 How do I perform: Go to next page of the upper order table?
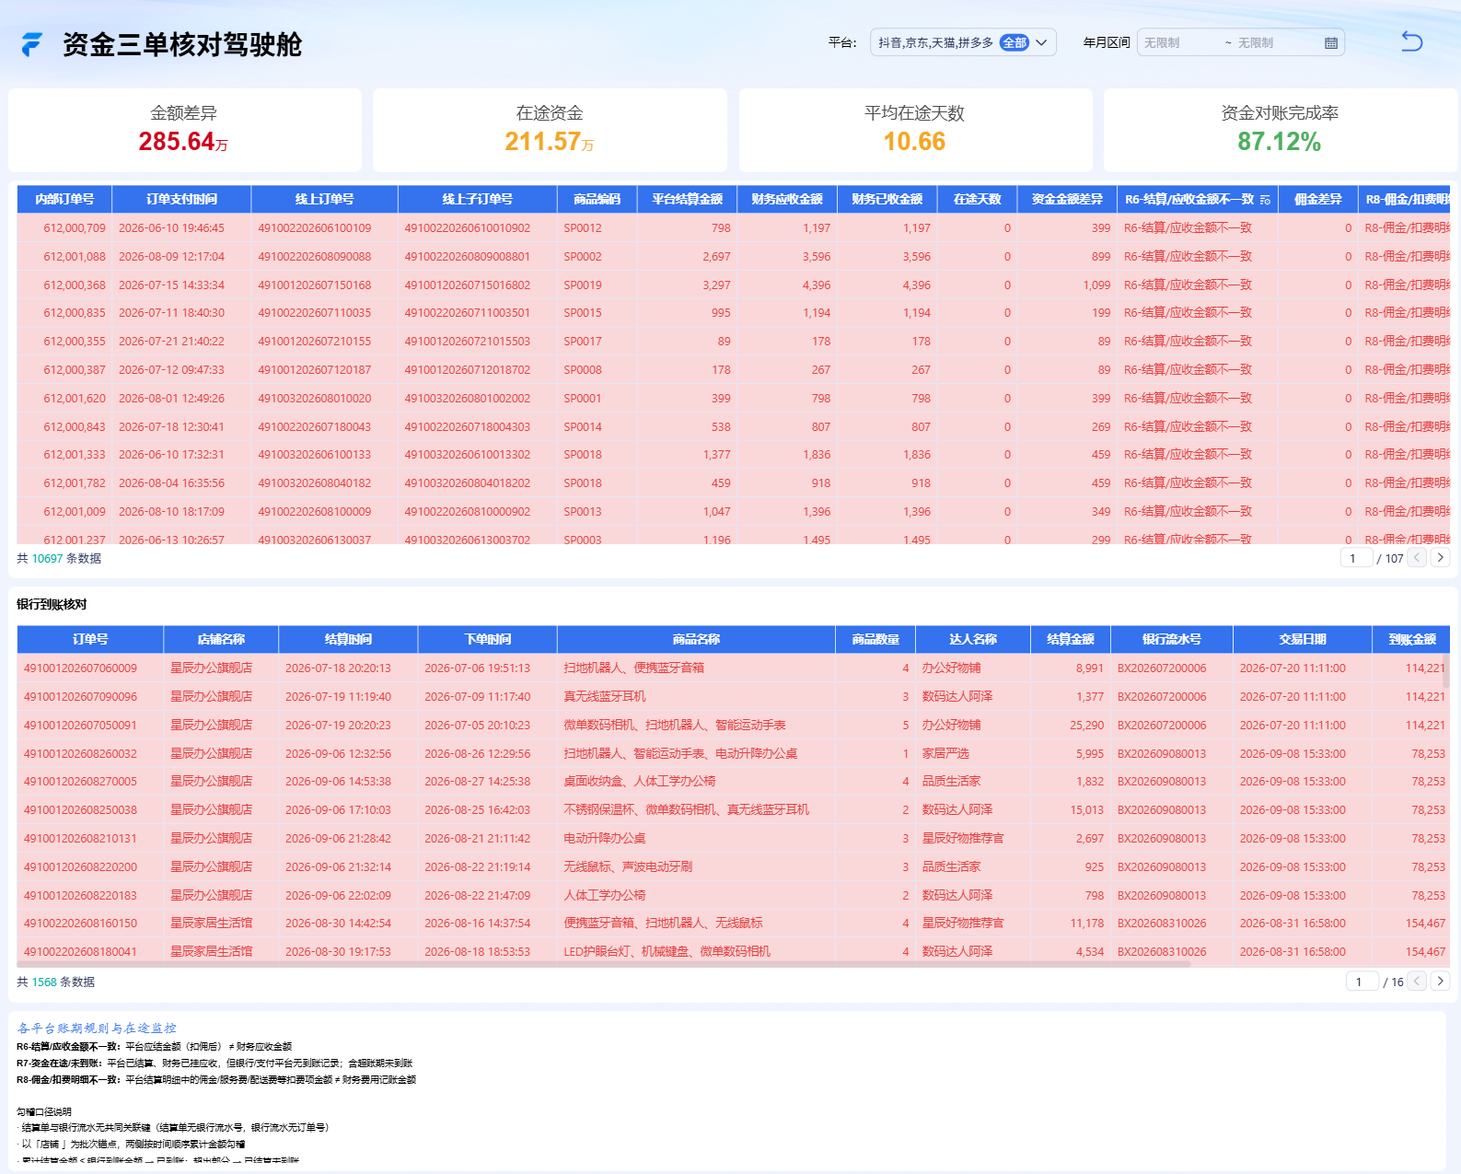click(1440, 558)
